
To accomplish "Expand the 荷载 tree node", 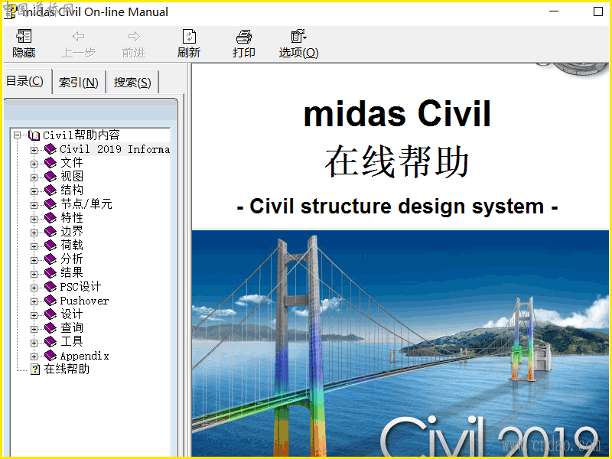I will (34, 246).
